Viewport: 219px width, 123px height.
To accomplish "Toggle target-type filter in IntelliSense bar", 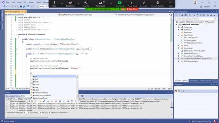I will coord(32,101).
